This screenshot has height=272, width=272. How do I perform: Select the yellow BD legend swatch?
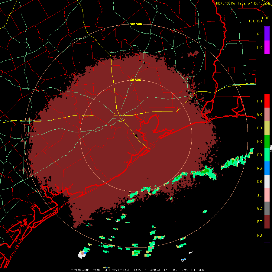click(267, 128)
